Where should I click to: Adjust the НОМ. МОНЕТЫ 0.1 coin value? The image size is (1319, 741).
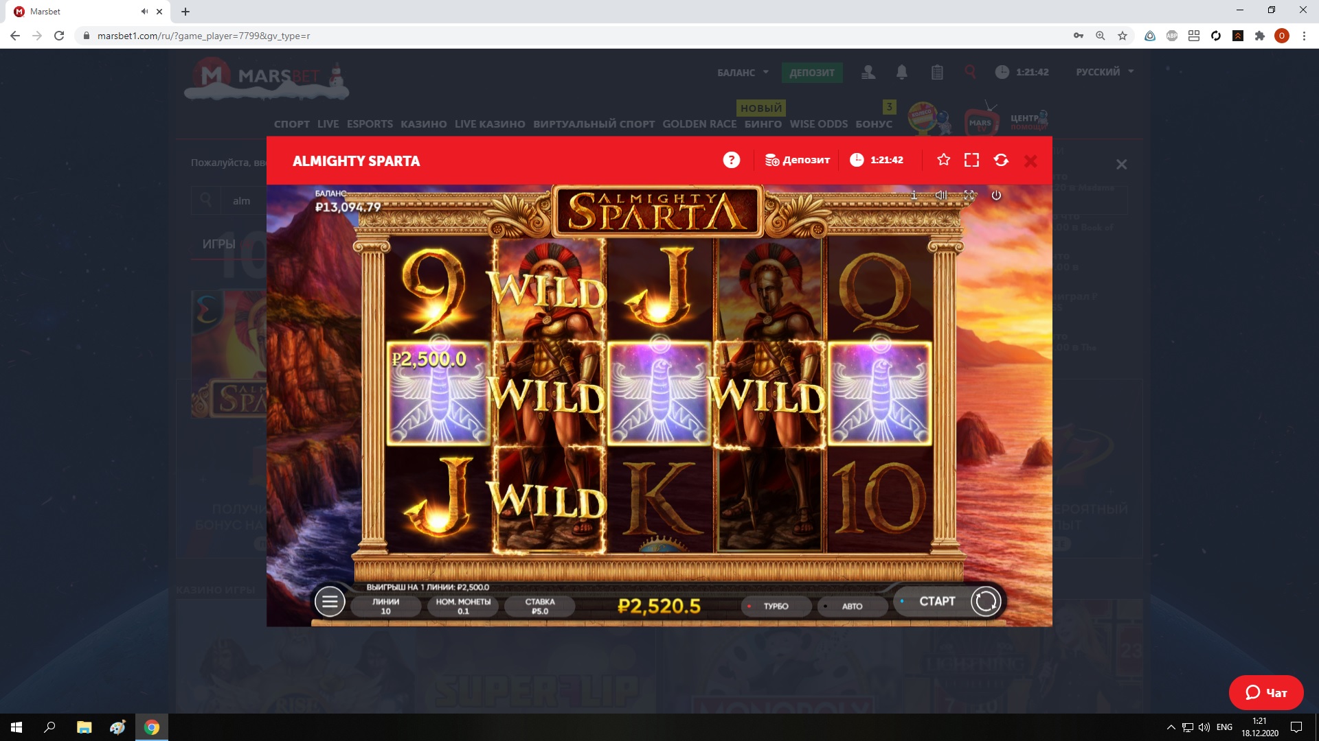pyautogui.click(x=463, y=606)
